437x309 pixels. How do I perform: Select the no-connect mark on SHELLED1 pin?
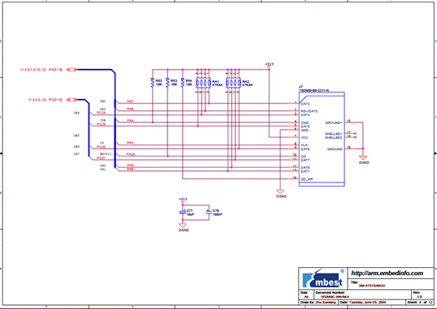coord(355,134)
